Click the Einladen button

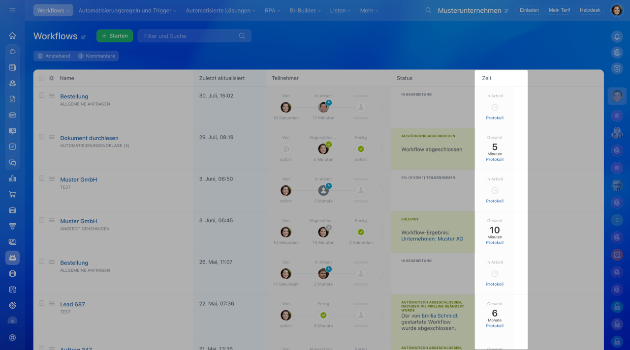(x=530, y=10)
